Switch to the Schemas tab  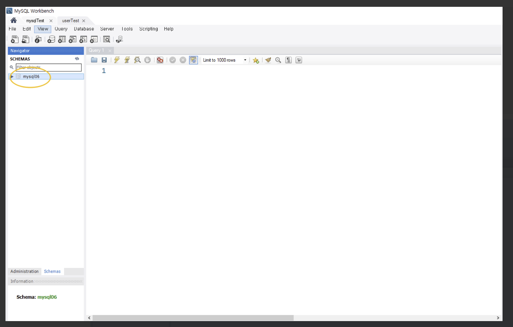tap(52, 272)
